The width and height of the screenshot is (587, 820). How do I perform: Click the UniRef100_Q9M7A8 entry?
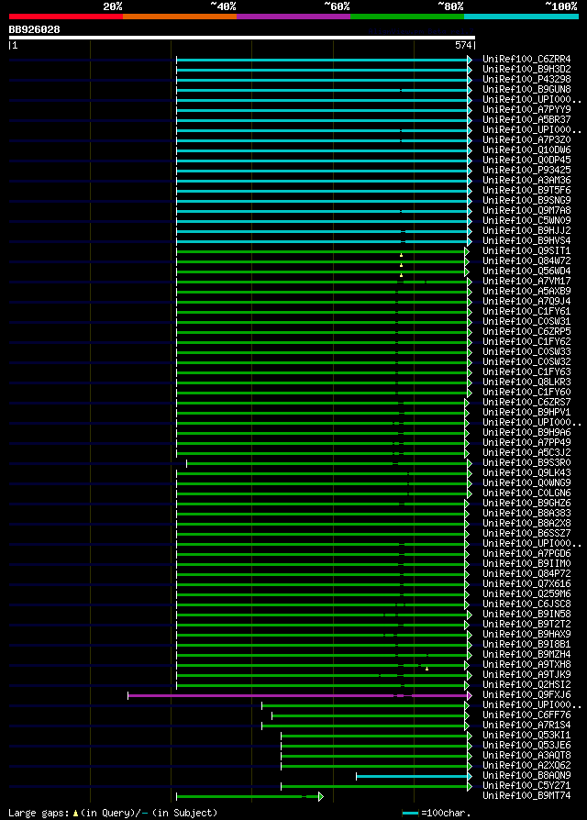(x=526, y=211)
